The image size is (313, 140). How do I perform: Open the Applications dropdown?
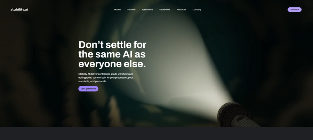(147, 10)
